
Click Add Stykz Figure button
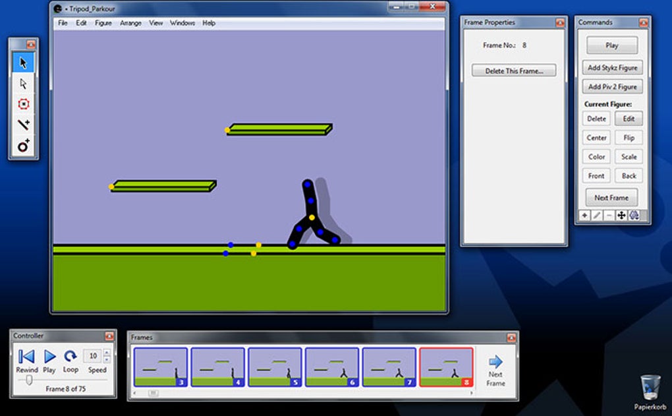click(x=613, y=68)
